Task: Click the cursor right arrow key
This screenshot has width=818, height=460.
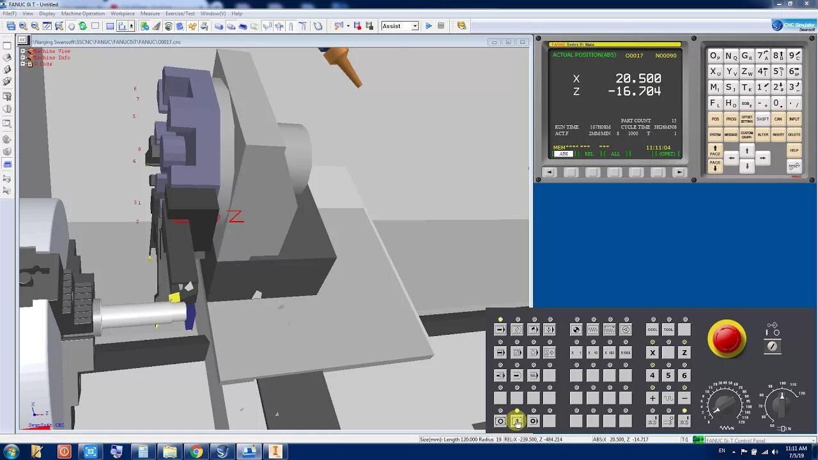Action: pos(762,158)
